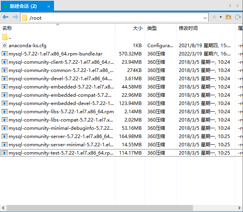Open the favorites dropdown arrow
This screenshot has width=243, height=212.
(221, 17)
